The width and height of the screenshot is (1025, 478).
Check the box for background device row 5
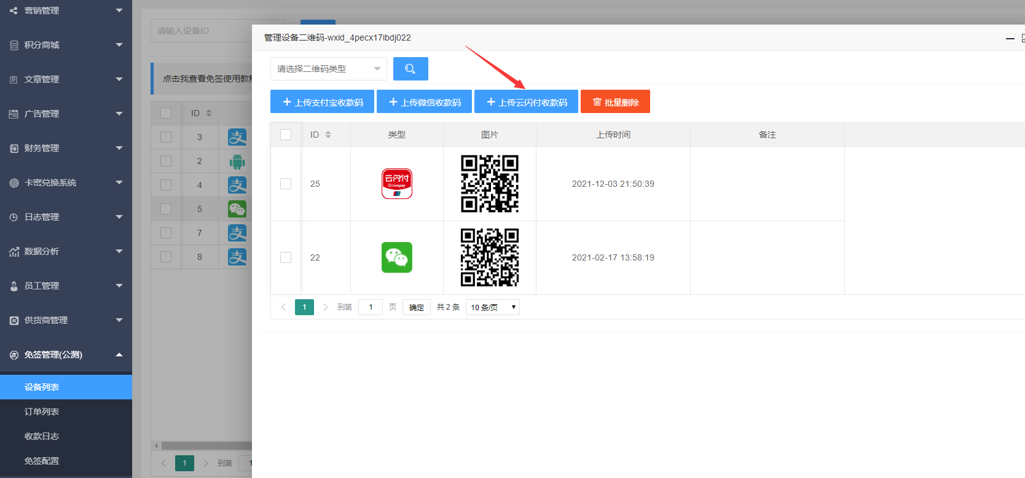[166, 209]
